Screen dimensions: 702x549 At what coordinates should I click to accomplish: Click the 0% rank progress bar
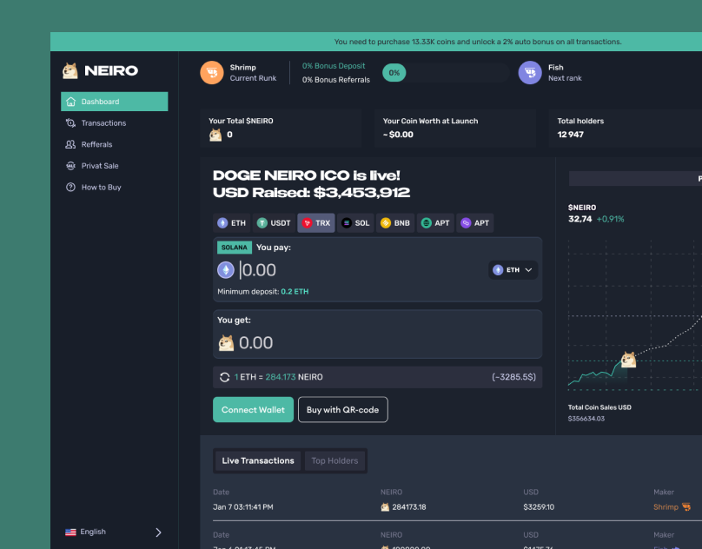[x=446, y=73]
